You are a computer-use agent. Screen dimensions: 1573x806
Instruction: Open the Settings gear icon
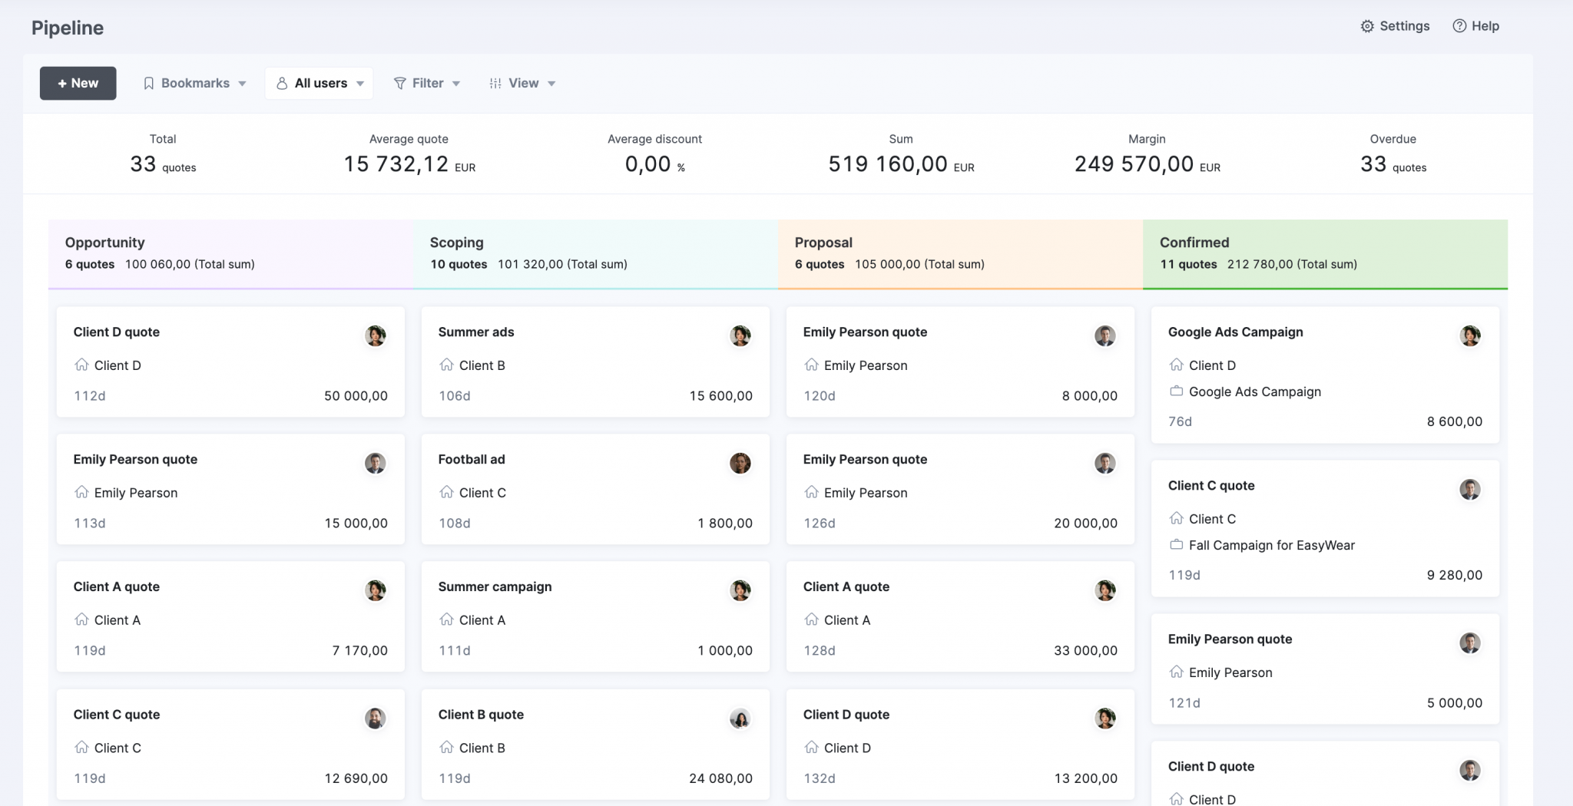click(x=1369, y=25)
